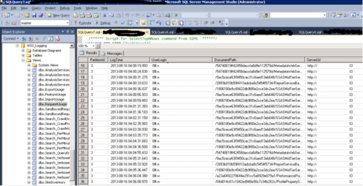Click the Object Explorer connect icon
Screen dimensions: 363x186
(24, 39)
